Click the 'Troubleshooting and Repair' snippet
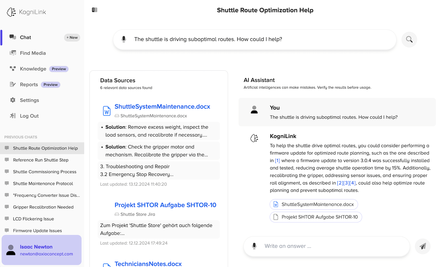 click(159, 170)
